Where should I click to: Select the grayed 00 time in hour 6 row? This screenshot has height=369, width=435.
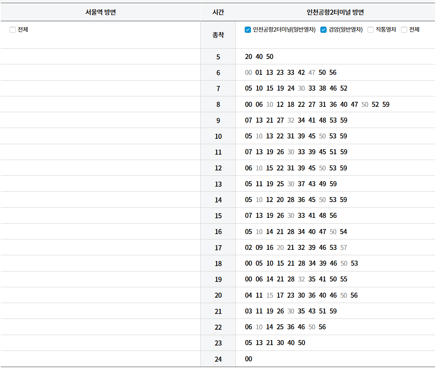pyautogui.click(x=249, y=72)
